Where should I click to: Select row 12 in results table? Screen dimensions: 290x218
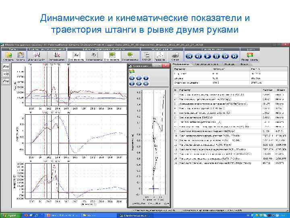click(230, 145)
